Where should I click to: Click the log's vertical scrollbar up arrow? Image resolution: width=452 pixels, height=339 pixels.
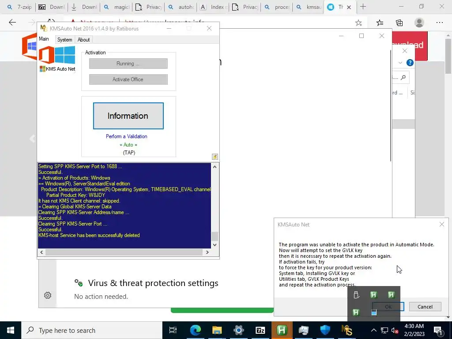[215, 166]
